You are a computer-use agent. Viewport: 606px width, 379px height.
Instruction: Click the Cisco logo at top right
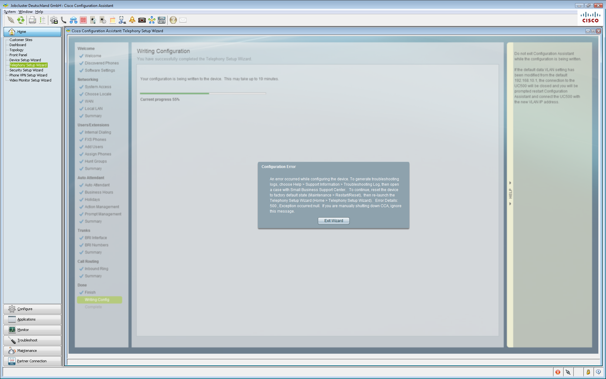590,17
